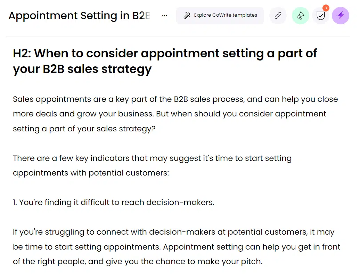The width and height of the screenshot is (360, 277).
Task: Place cursor in the H2 heading text
Action: point(165,61)
